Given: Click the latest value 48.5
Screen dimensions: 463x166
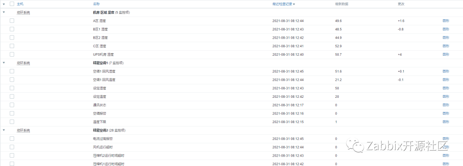Looking at the screenshot, I should click(x=338, y=29).
